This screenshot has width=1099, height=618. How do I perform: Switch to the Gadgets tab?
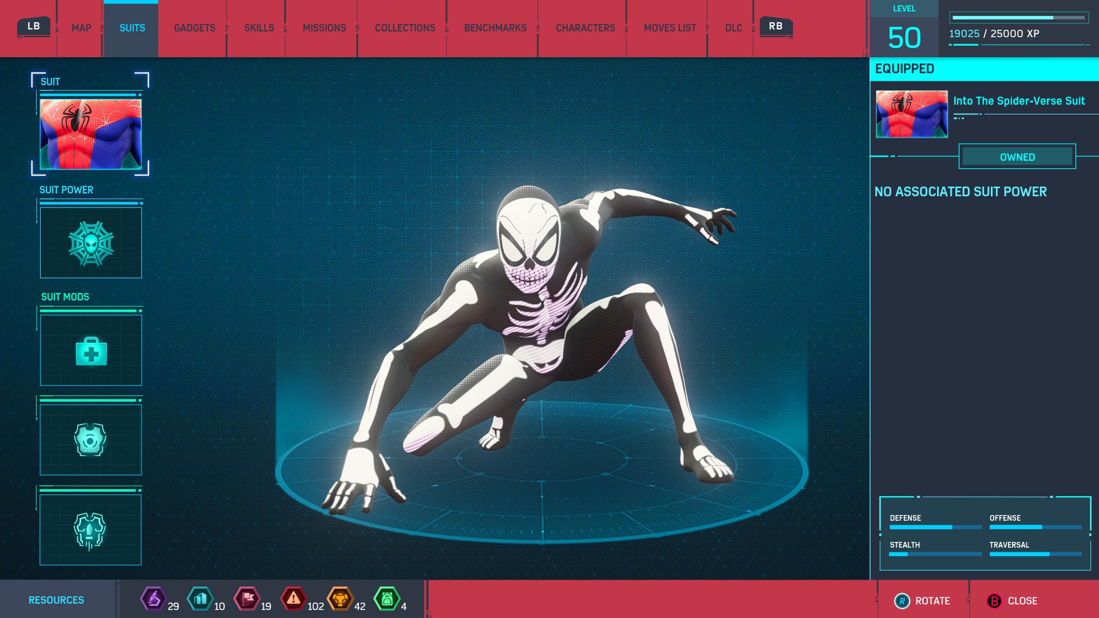195,28
